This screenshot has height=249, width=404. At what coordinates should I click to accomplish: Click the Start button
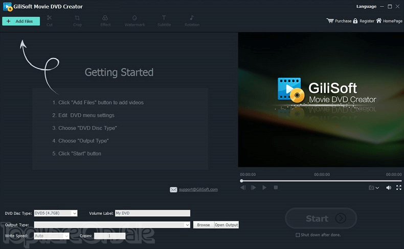[x=321, y=218]
